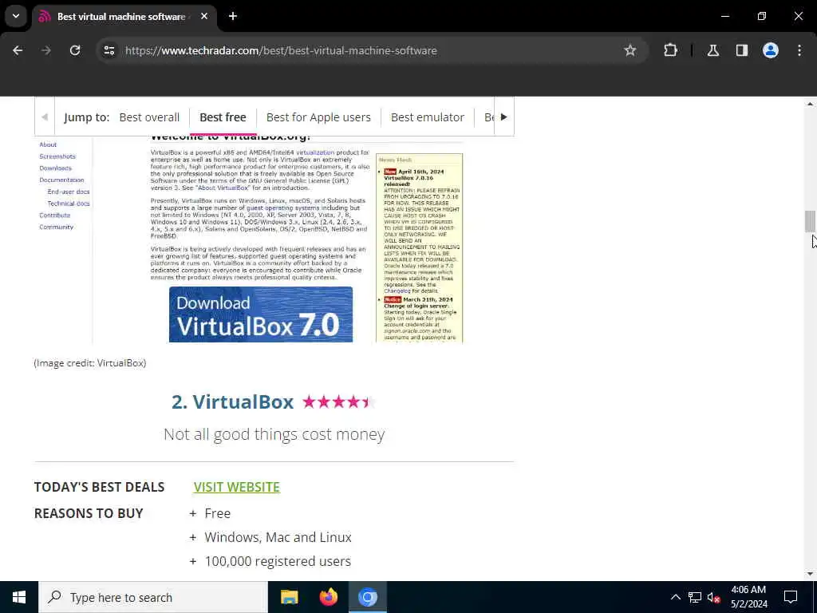Click the Image credit: VirtualBox caption
This screenshot has height=613, width=817.
pos(90,363)
